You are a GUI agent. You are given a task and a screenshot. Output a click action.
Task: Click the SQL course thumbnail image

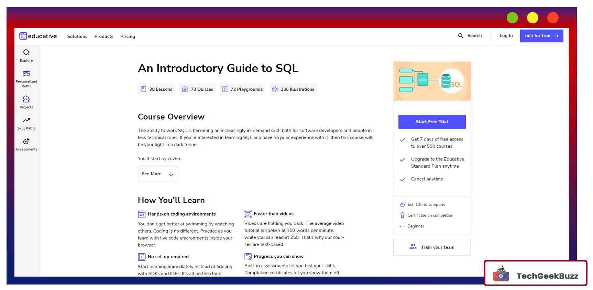click(432, 81)
